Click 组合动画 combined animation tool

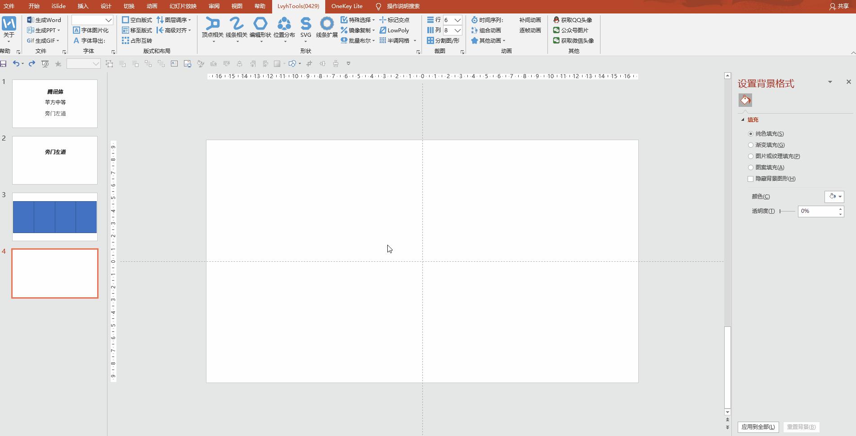click(x=486, y=30)
